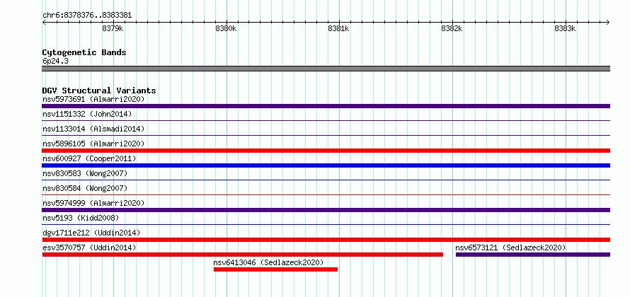This screenshot has width=630, height=297.
Task: Open variant label nsv1151332 (John2014)
Action: click(87, 114)
